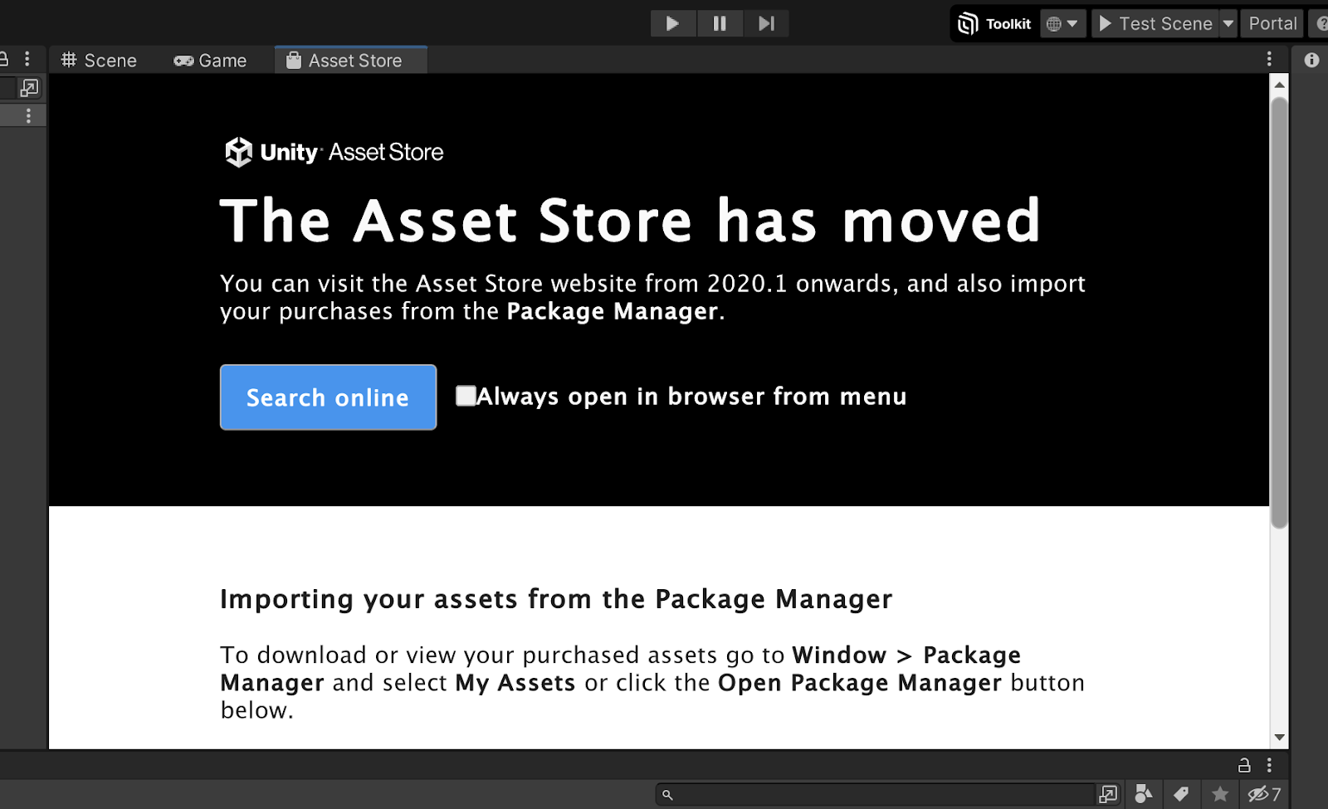This screenshot has width=1328, height=809.
Task: Open the bottom panel's three-dot menu
Action: pos(1269,765)
